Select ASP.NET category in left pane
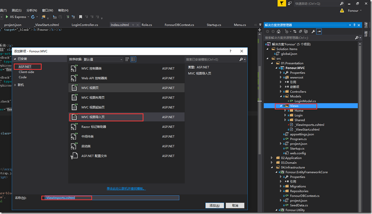Viewport: 372px width, 214px height. coord(25,67)
